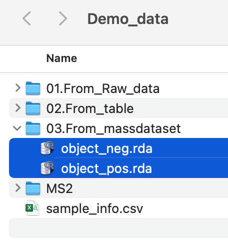Click the MS2 folder icon

(33, 188)
